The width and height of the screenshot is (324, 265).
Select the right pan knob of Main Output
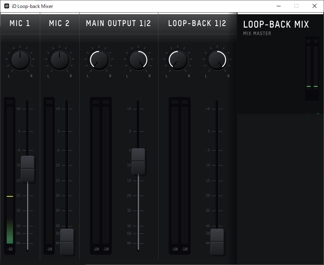pos(138,60)
